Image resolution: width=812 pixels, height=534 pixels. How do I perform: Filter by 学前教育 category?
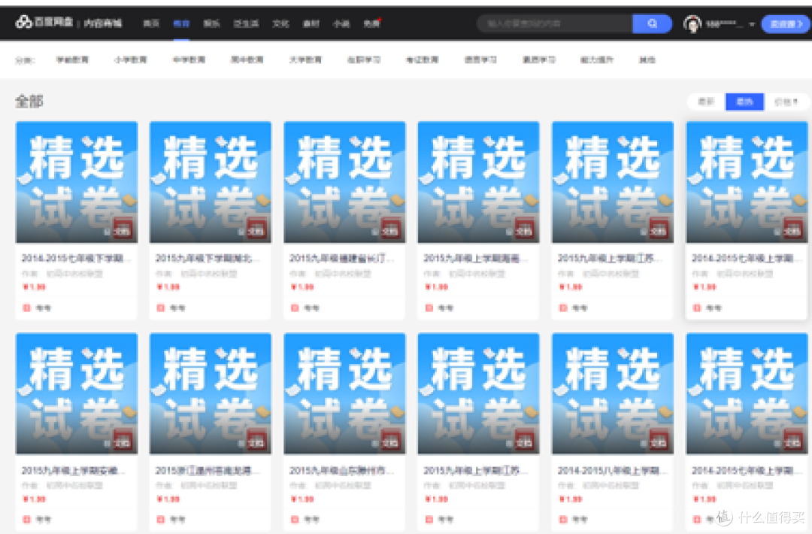tap(72, 60)
